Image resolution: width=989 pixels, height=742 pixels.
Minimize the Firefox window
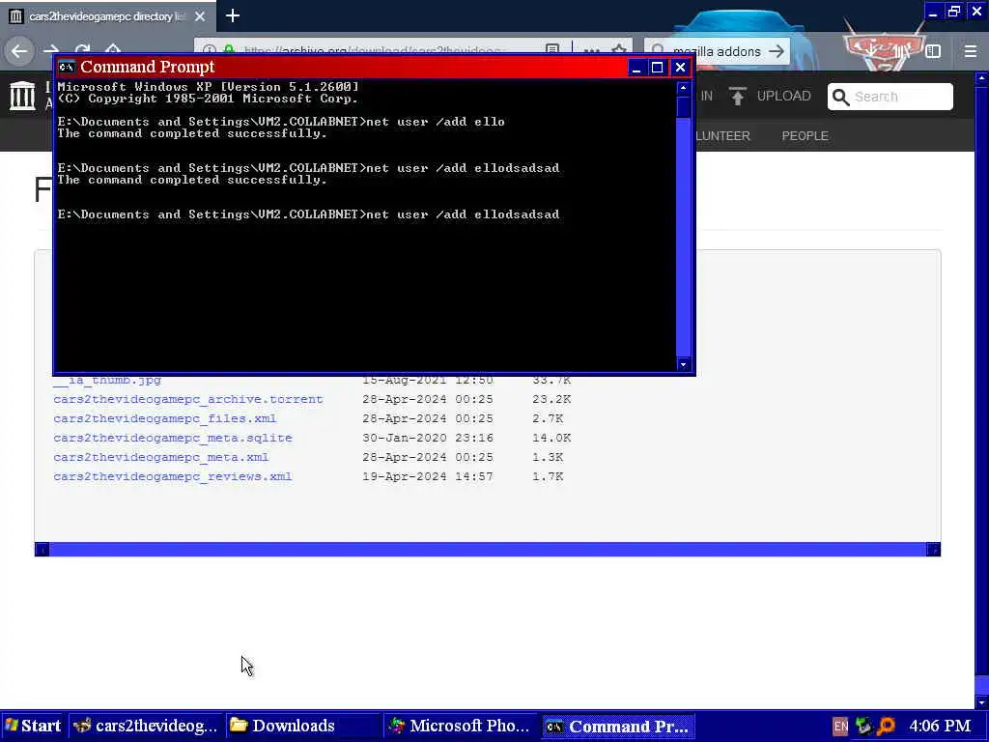click(934, 12)
